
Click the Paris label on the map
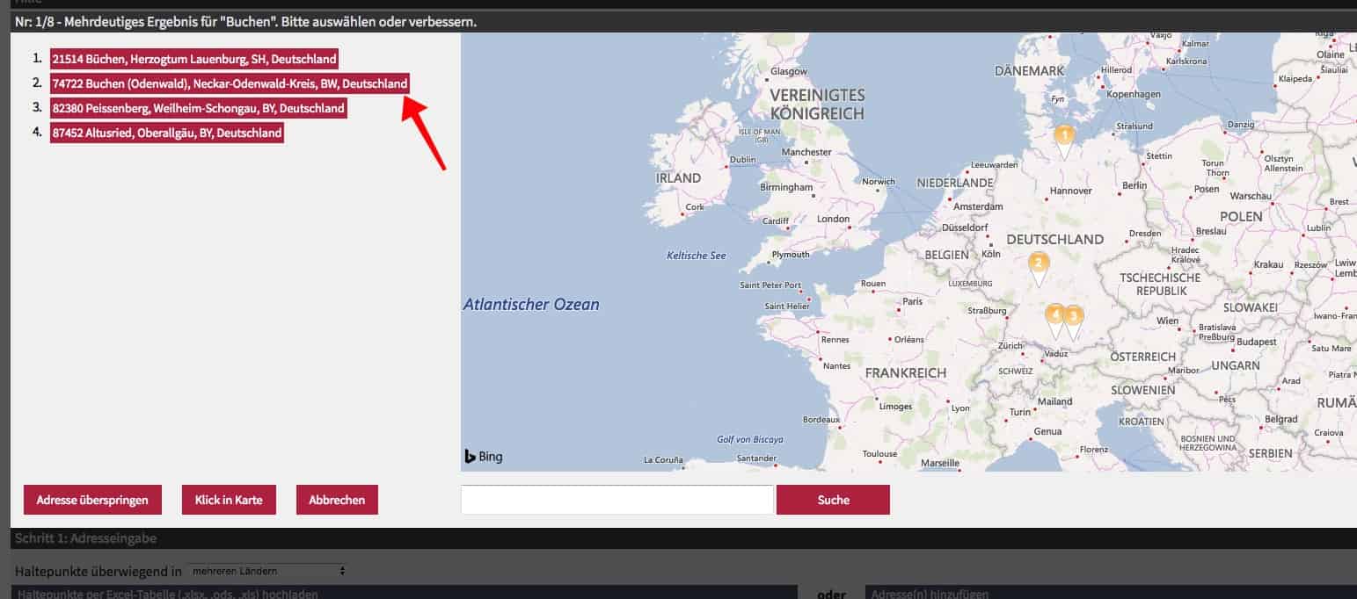click(x=913, y=301)
